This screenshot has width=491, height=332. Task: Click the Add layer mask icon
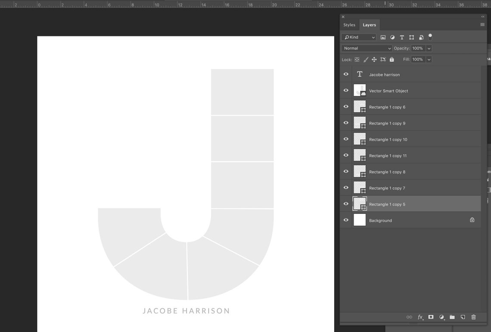coord(431,317)
